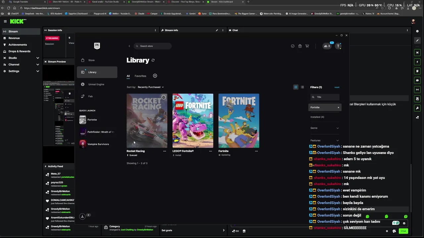Expand the Features filter section
The image size is (424, 238).
click(325, 140)
